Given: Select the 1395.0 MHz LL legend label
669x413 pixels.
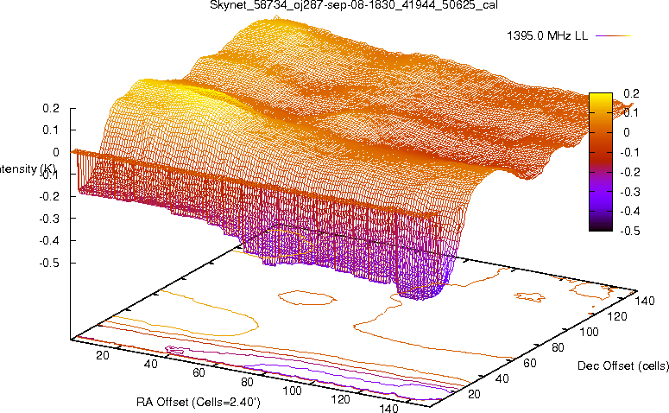Looking at the screenshot, I should click(x=547, y=36).
